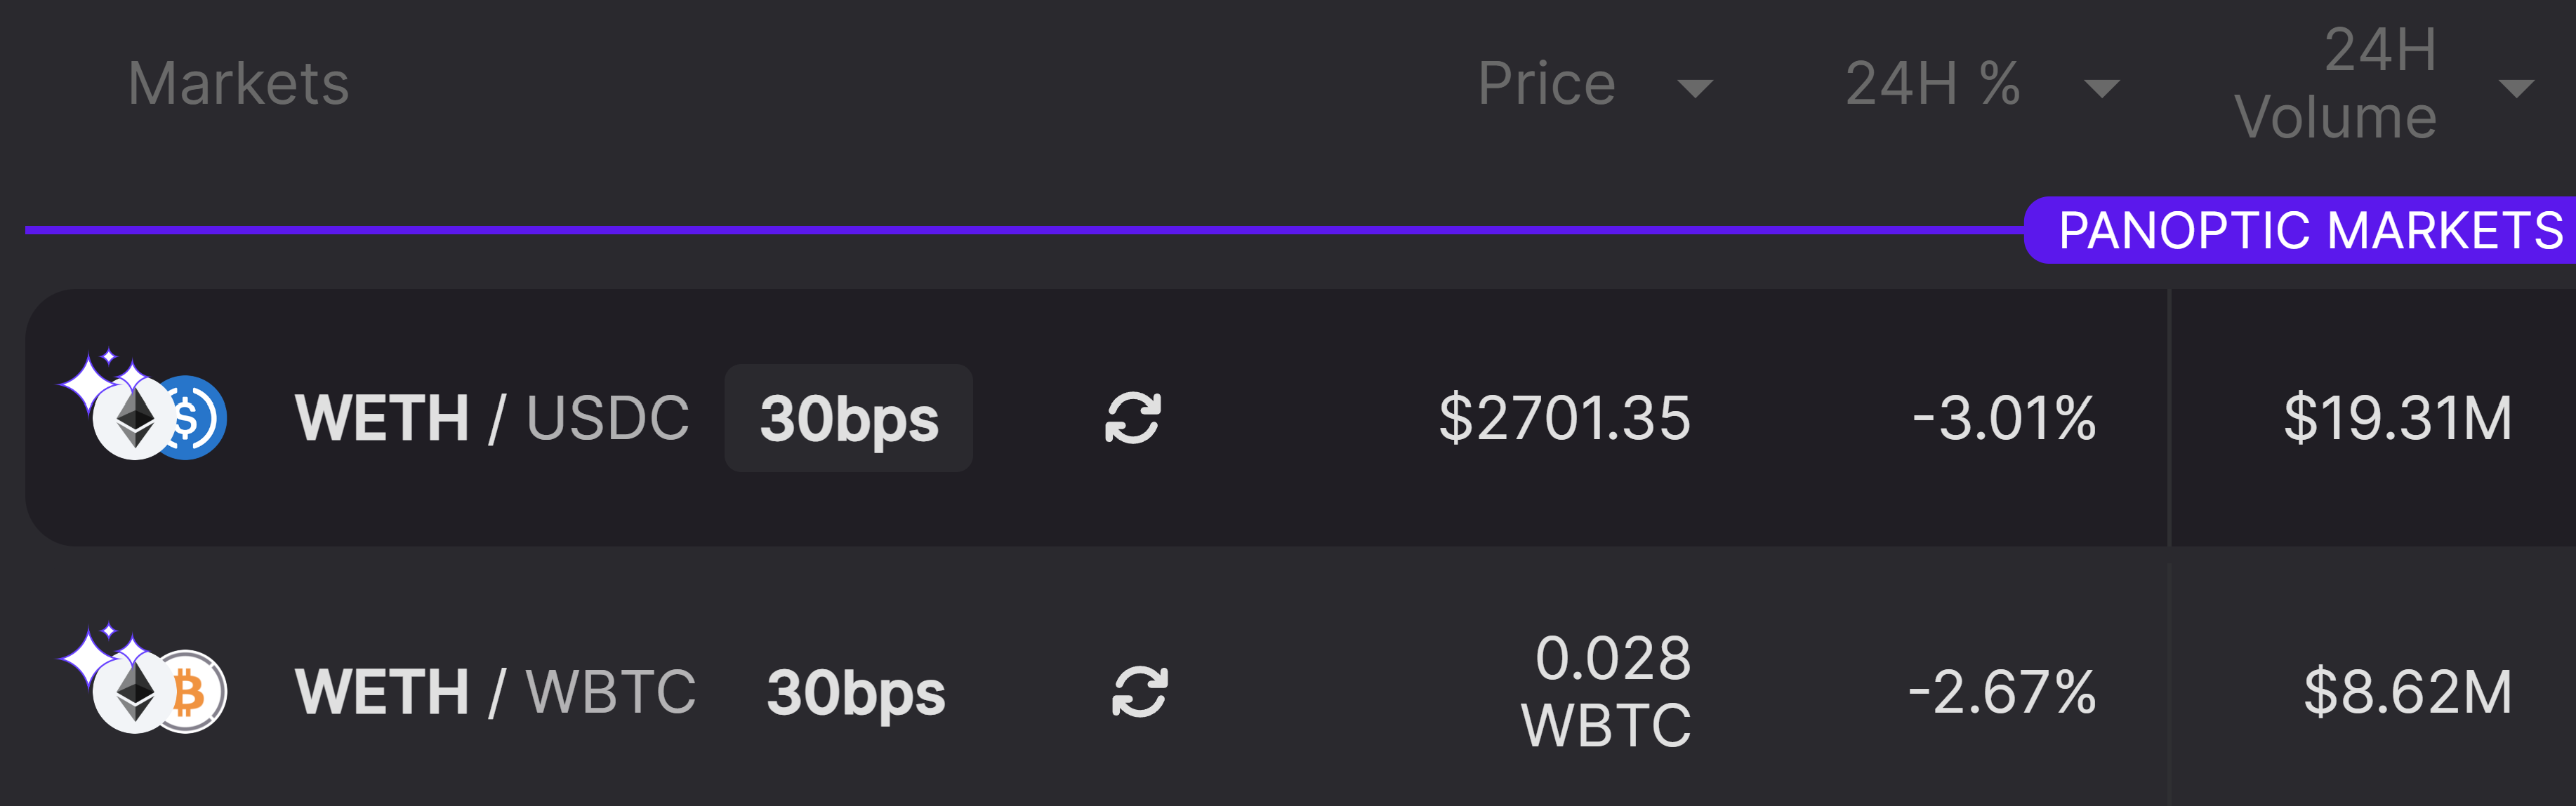2576x806 pixels.
Task: Click the WETH/USDC token pair logo
Action: (143, 405)
